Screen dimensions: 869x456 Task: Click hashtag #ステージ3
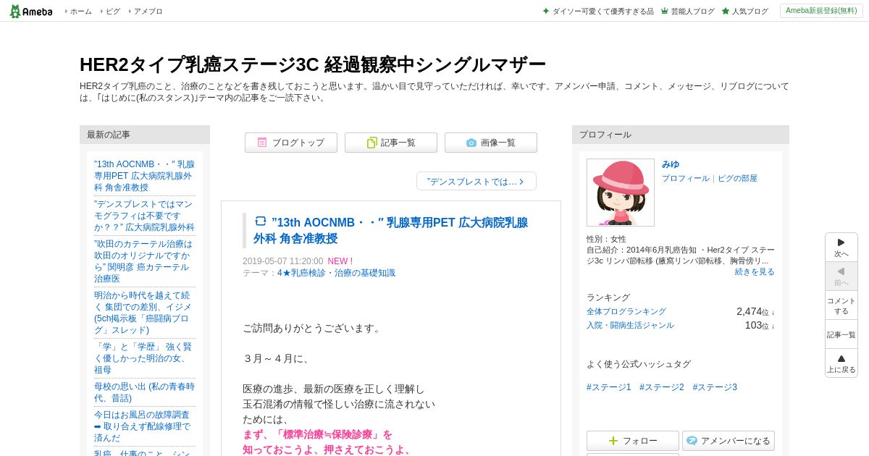tap(715, 387)
